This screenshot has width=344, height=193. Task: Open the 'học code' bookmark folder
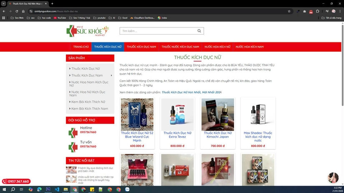click(x=44, y=18)
